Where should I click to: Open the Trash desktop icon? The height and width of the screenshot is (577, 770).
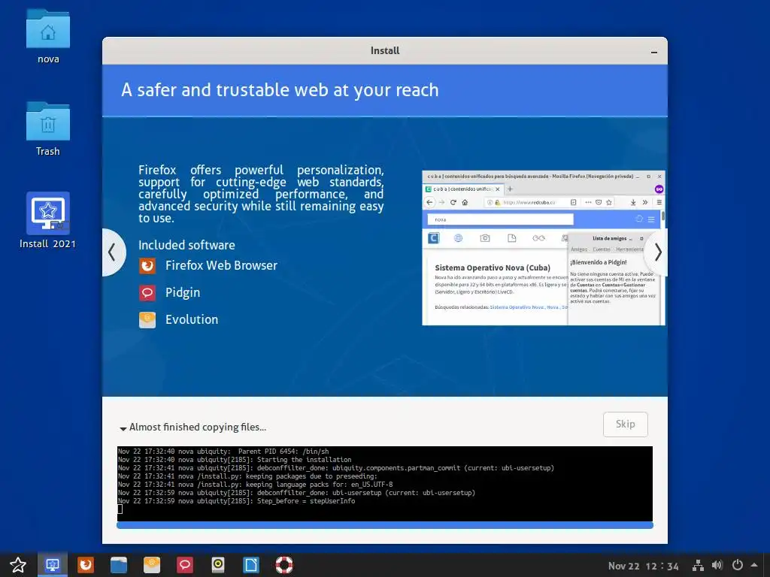pyautogui.click(x=48, y=129)
